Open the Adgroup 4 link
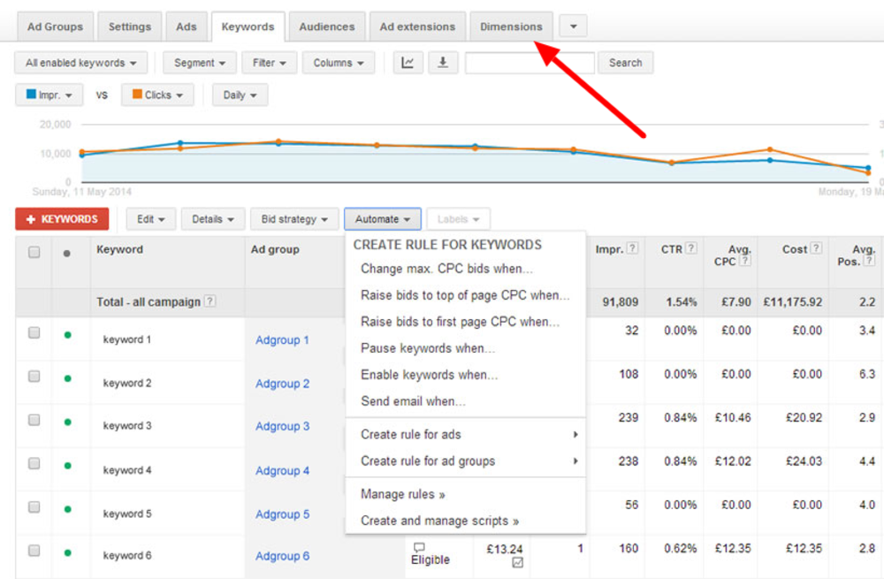 click(x=282, y=470)
